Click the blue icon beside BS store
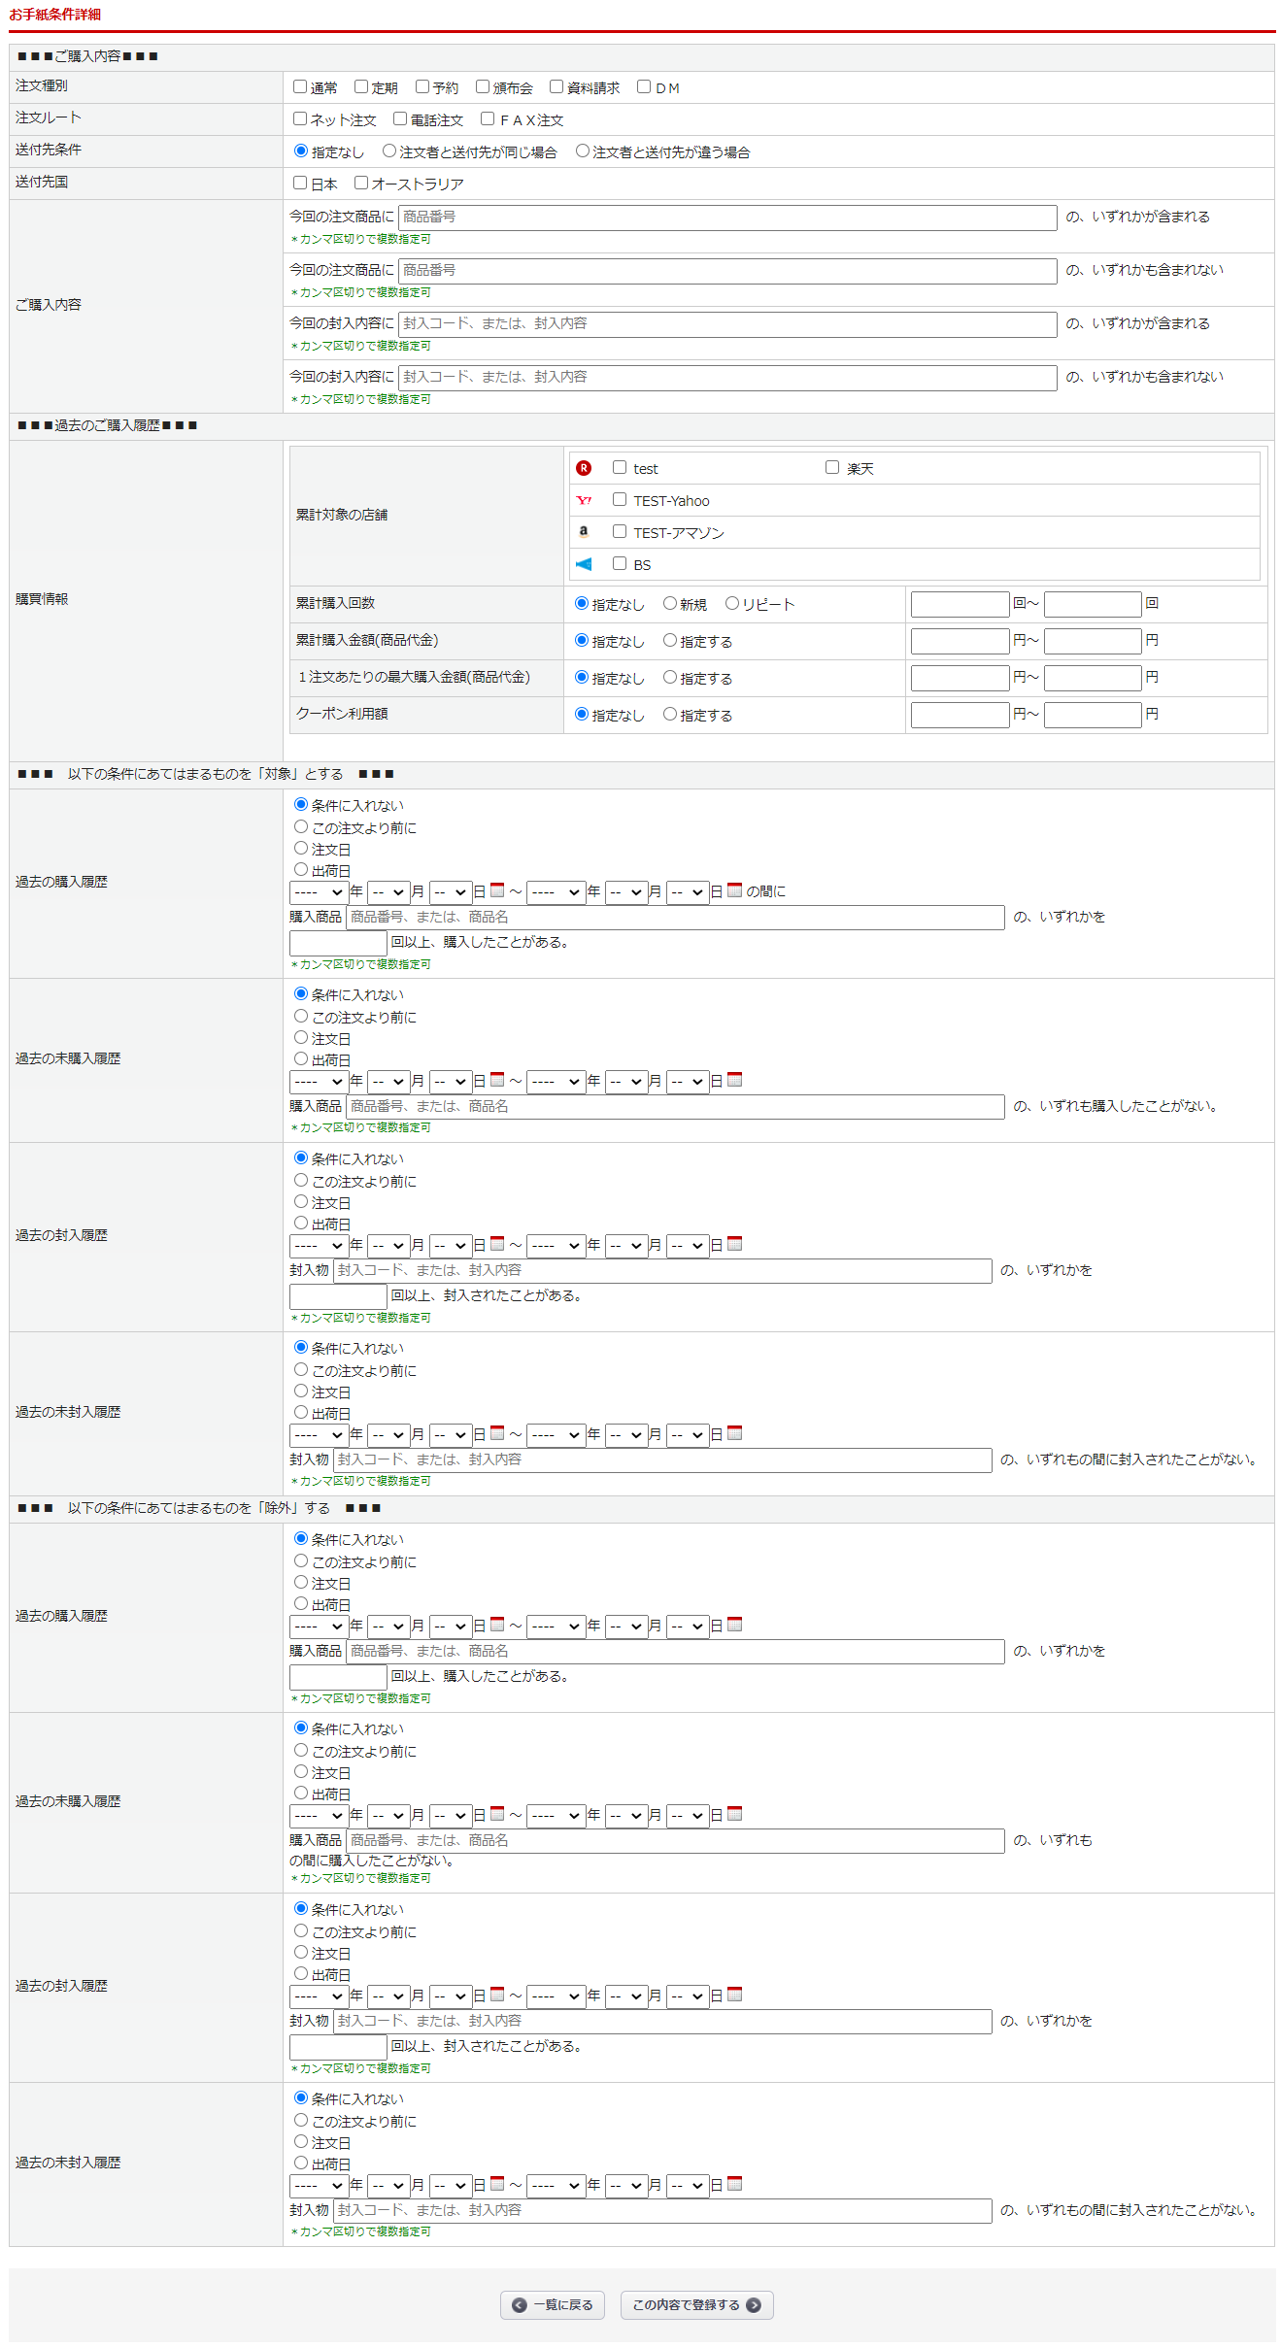 coord(584,564)
